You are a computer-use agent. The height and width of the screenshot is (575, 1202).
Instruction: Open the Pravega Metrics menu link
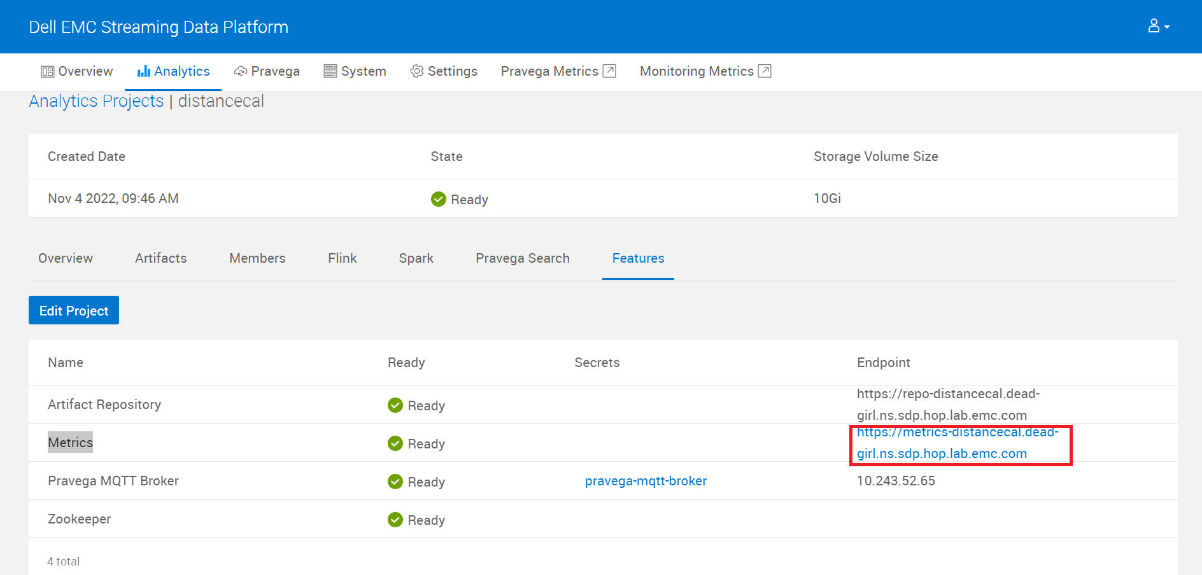point(558,71)
